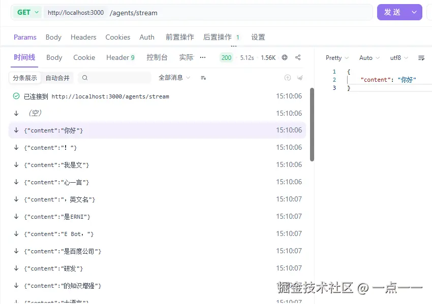Select 自动合并 display mode
The height and width of the screenshot is (304, 432).
click(57, 78)
